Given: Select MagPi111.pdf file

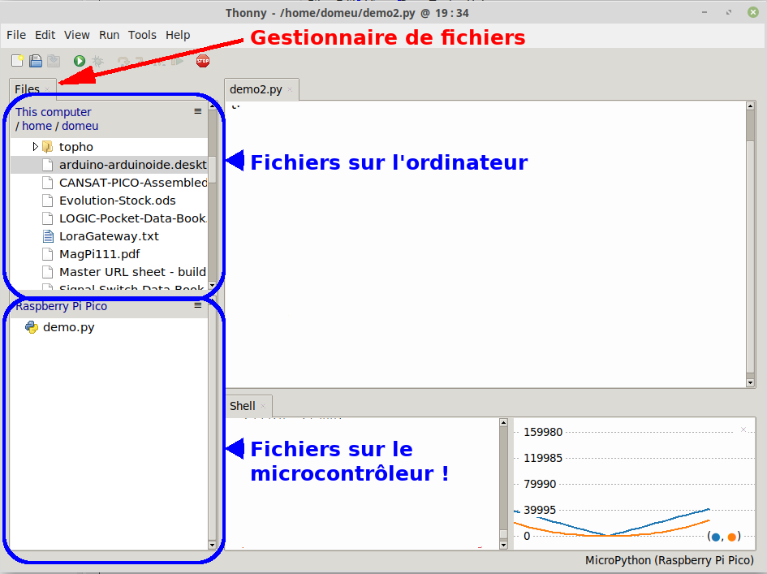Looking at the screenshot, I should click(109, 254).
